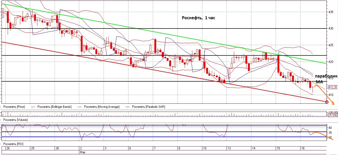Click the 420 value on price axis
Viewport: 338px width, 155px height.
[x=331, y=62]
